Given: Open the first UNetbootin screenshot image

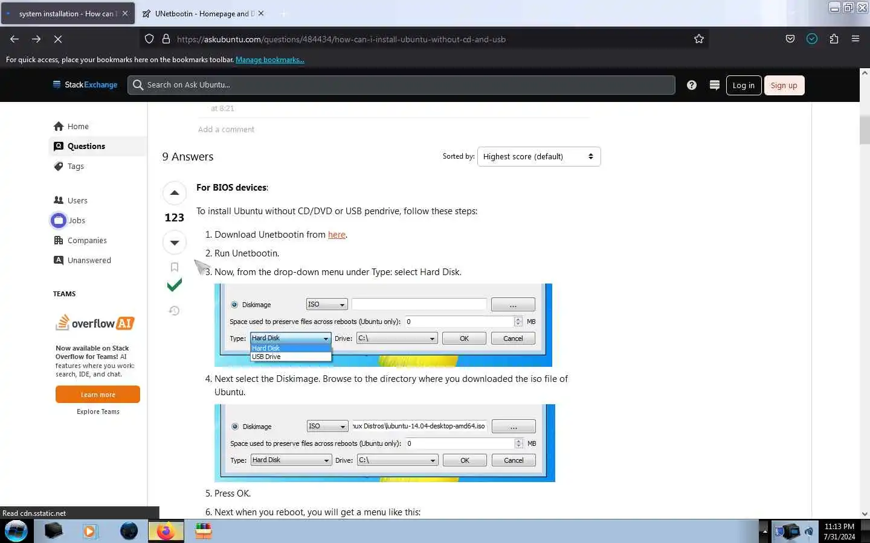Looking at the screenshot, I should (383, 325).
